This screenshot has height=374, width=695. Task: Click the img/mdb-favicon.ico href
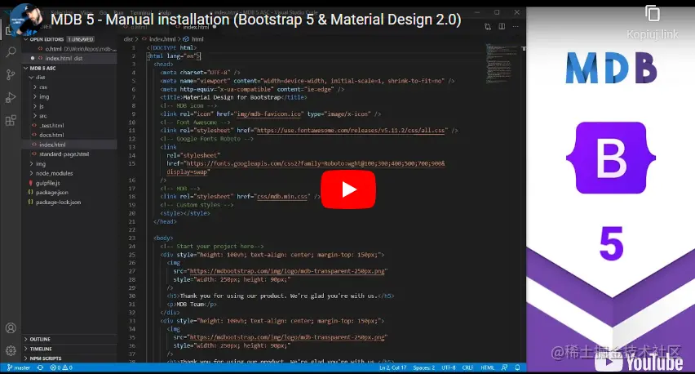(x=269, y=114)
